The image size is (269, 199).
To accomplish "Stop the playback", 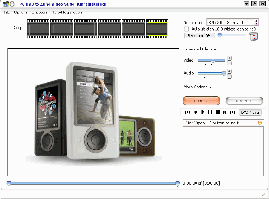I will 218,112.
